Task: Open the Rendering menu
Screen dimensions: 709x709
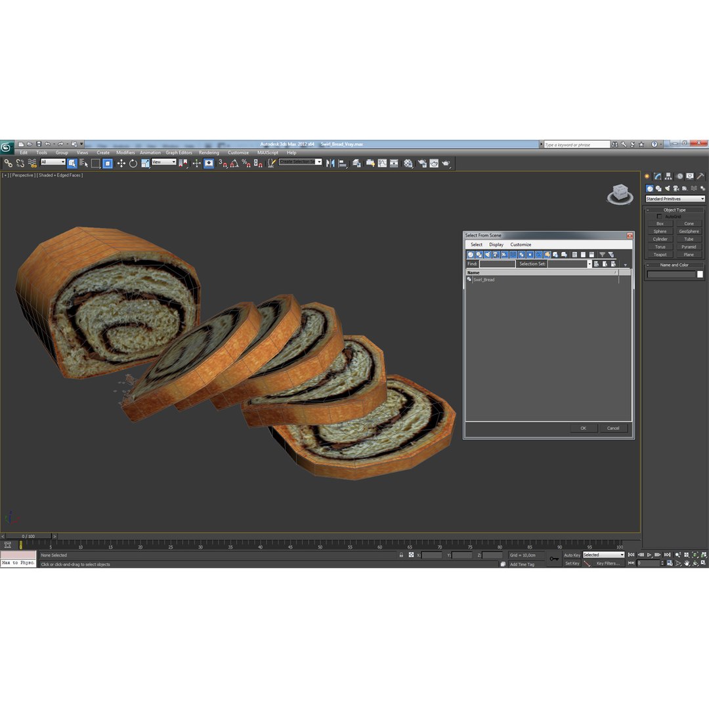Action: click(x=209, y=153)
